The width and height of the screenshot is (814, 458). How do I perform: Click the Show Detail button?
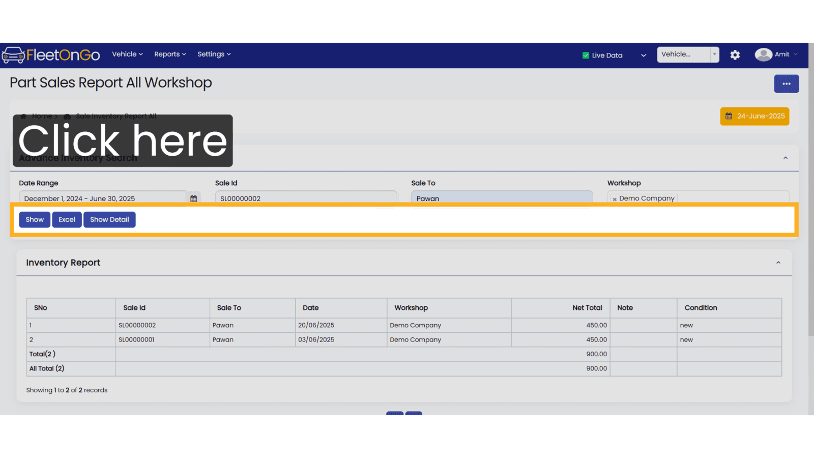pos(109,219)
